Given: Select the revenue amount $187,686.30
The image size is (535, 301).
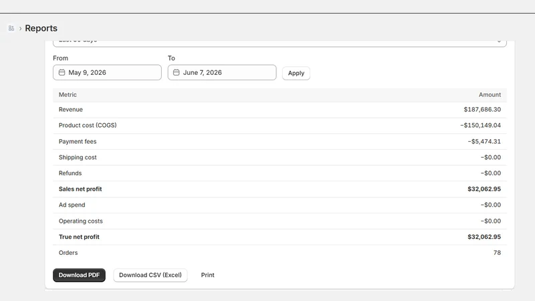Looking at the screenshot, I should 482,110.
